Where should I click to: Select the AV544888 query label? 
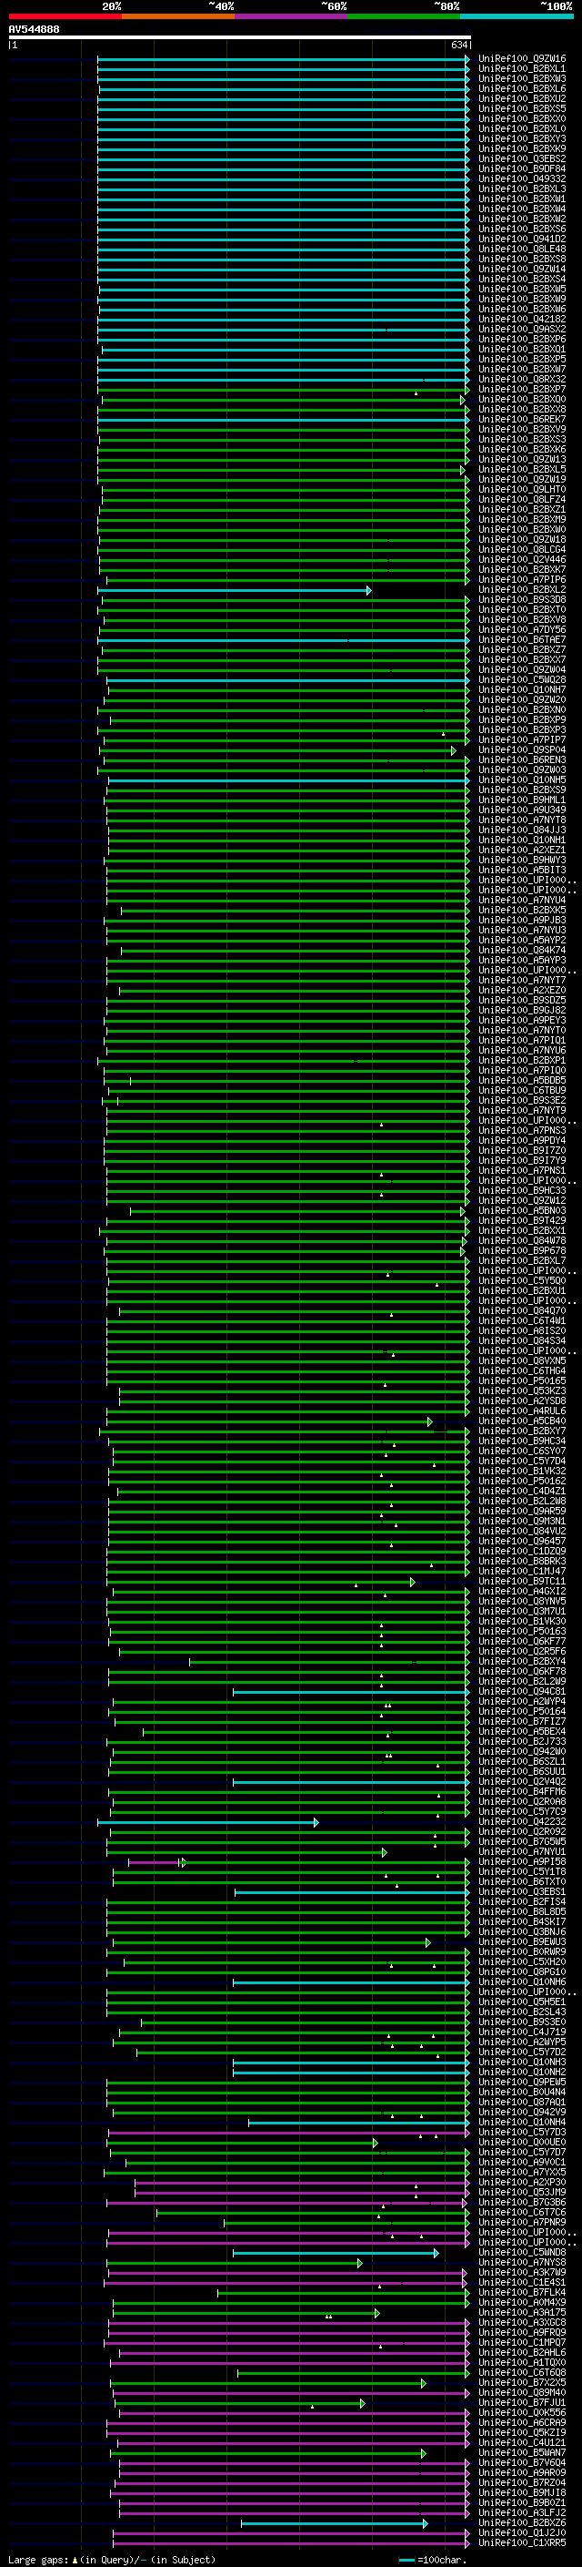click(34, 30)
